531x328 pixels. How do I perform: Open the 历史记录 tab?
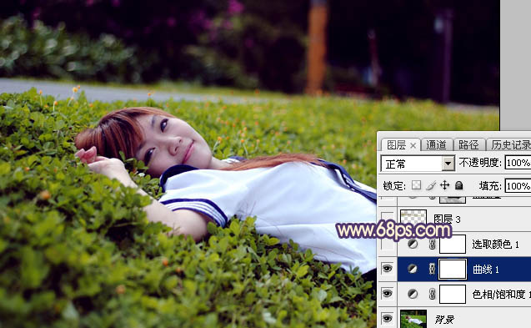pyautogui.click(x=510, y=145)
